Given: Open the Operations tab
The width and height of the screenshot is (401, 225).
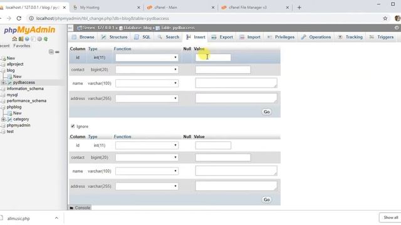Looking at the screenshot, I should [316, 37].
